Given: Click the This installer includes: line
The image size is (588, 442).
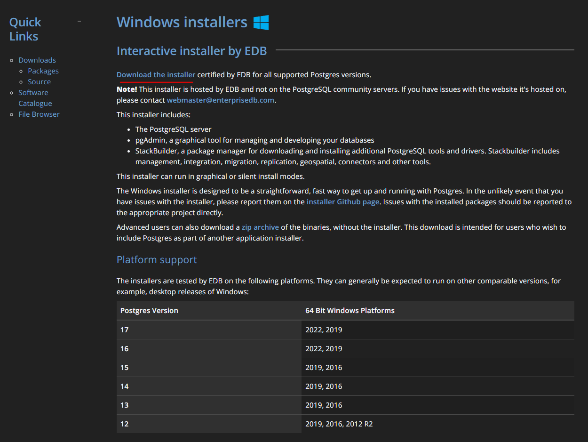Looking at the screenshot, I should point(153,115).
